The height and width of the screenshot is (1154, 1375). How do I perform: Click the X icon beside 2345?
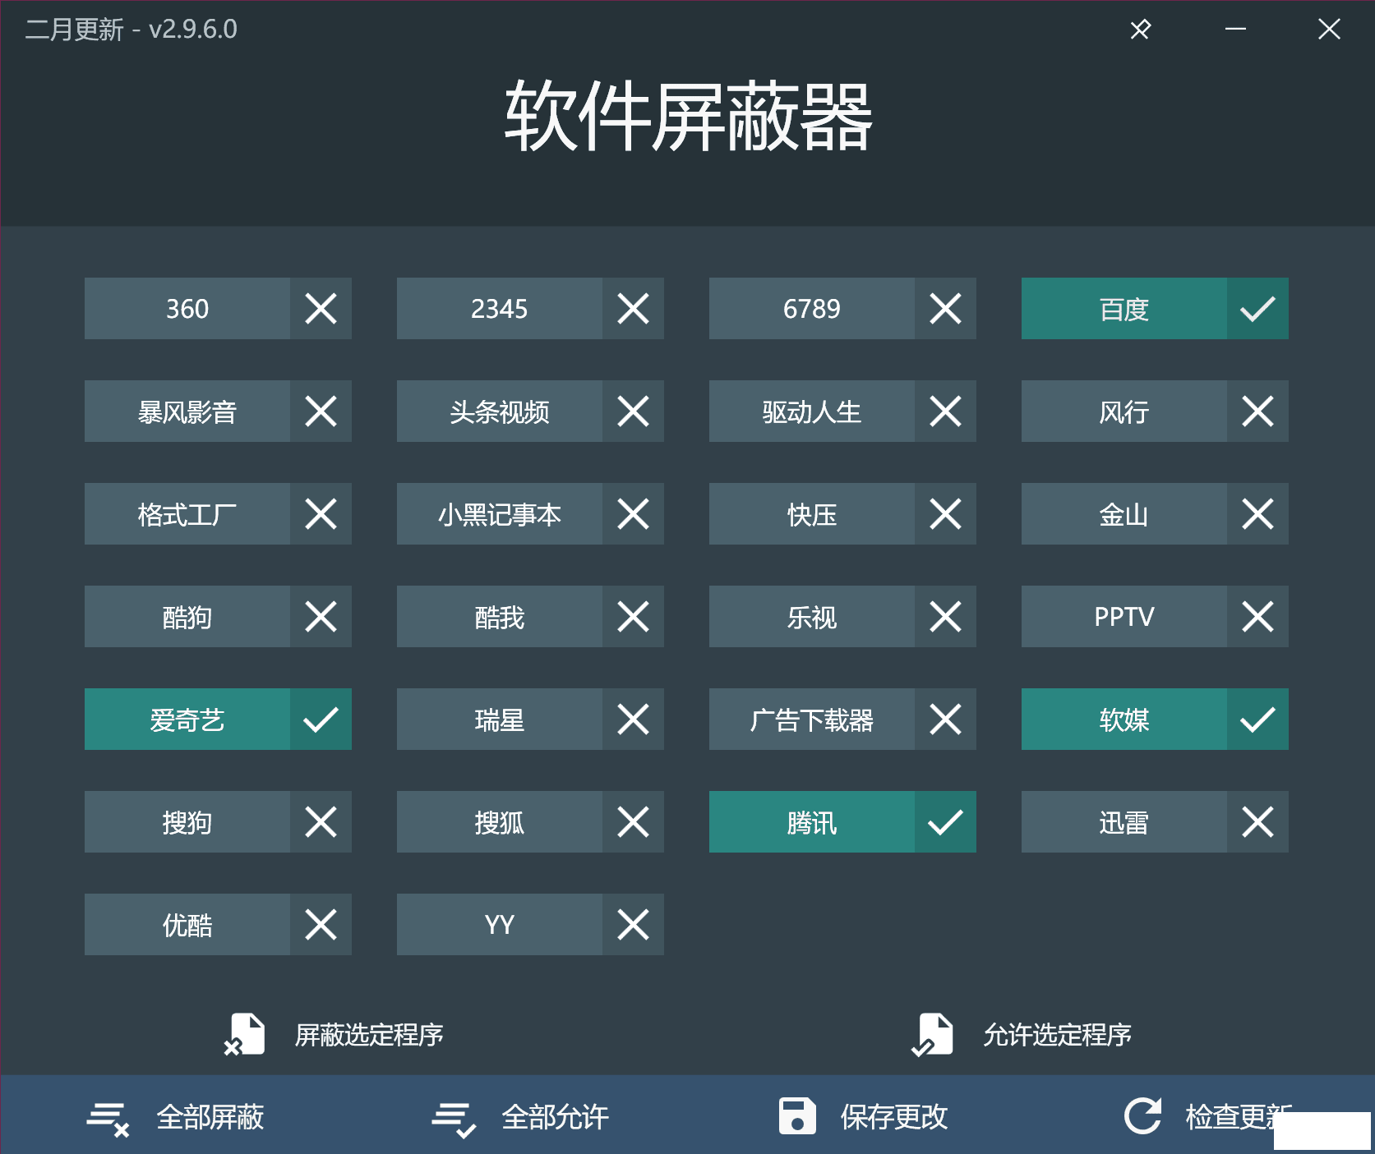pos(633,309)
